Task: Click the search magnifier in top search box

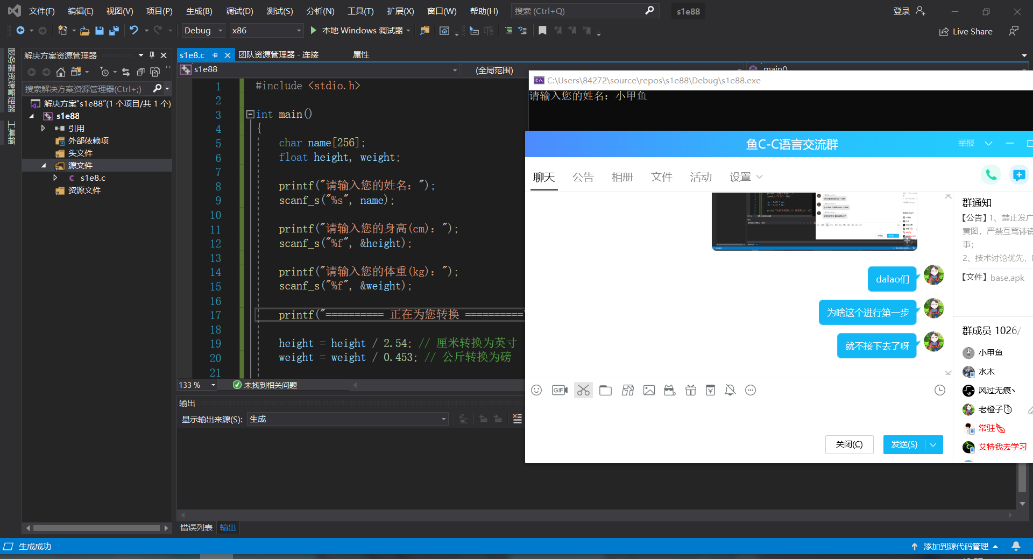Action: click(x=649, y=11)
